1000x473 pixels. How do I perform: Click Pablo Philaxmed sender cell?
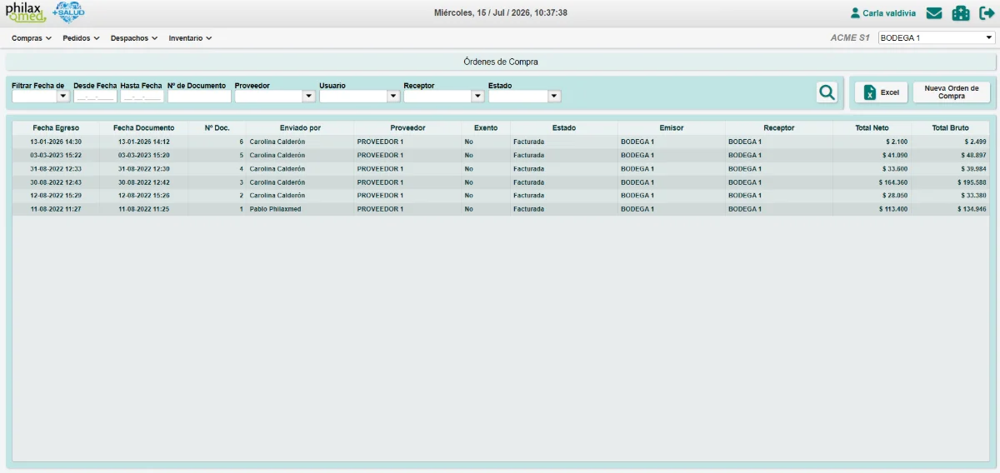(x=300, y=209)
